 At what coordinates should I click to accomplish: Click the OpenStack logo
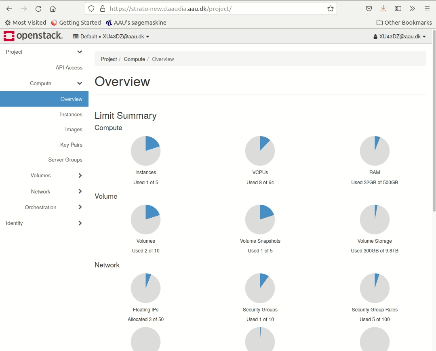33,36
